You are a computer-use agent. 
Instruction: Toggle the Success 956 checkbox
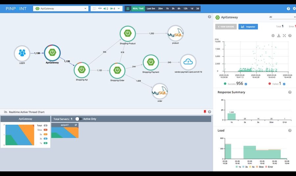(246, 84)
